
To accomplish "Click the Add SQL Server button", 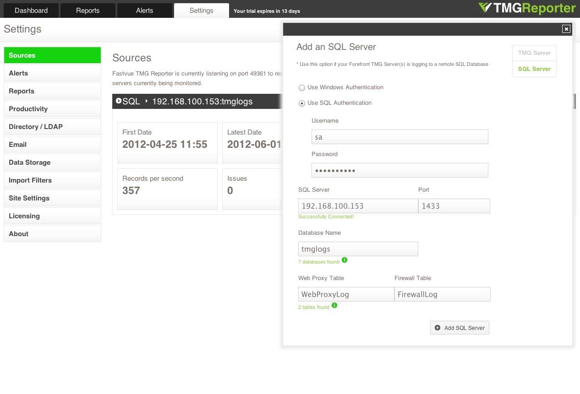I will 460,328.
